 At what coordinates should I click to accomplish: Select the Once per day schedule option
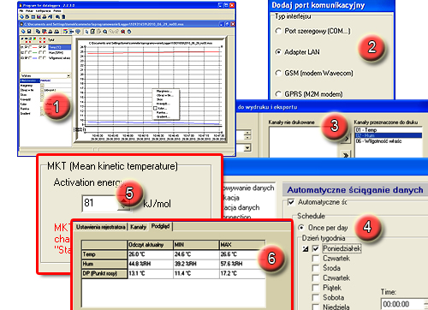click(301, 228)
